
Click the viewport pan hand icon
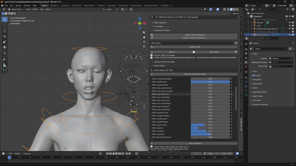coord(144,37)
